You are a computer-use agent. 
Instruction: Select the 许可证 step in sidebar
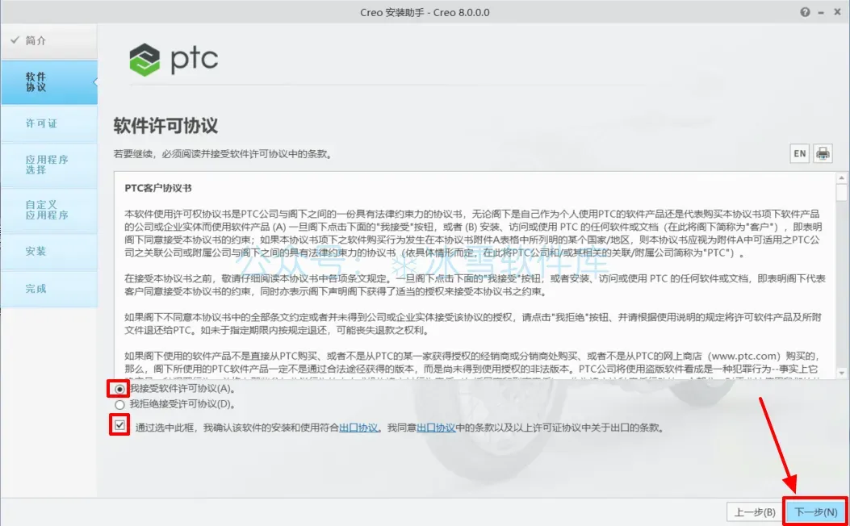click(x=48, y=123)
